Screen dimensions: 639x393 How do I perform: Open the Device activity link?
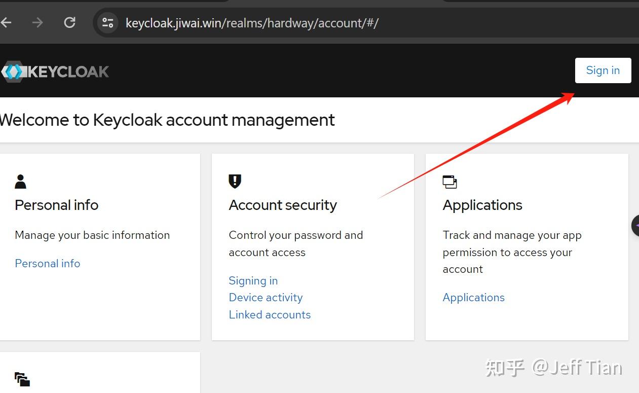[266, 297]
